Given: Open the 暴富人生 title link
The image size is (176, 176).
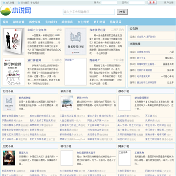Looking at the screenshot, I should click(23, 153).
